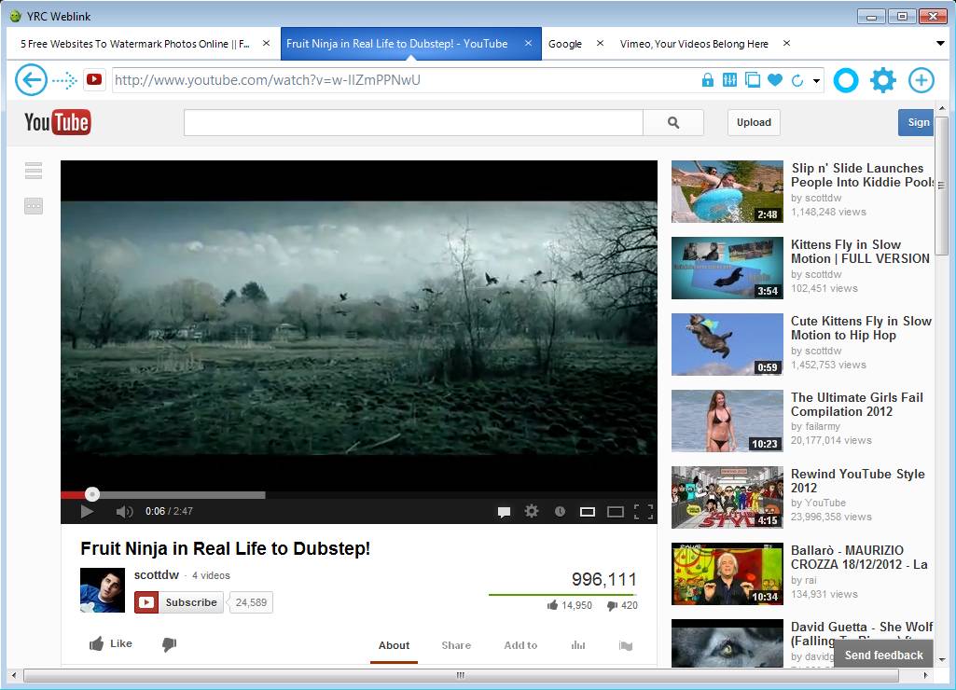956x690 pixels.
Task: Mute the video using the speaker icon
Action: coord(124,511)
